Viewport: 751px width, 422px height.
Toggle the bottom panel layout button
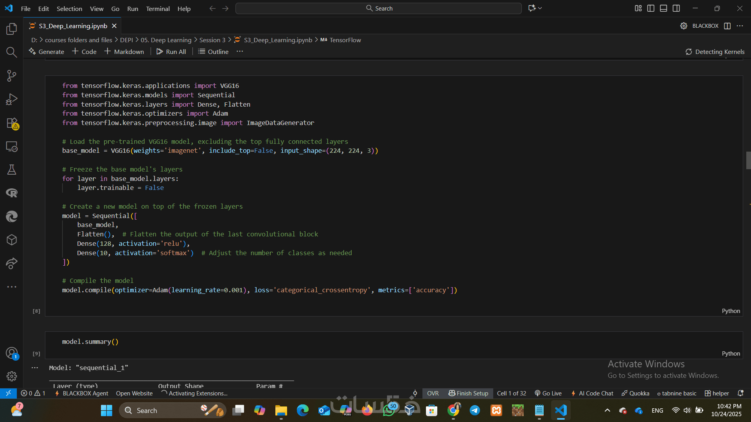[x=663, y=8]
